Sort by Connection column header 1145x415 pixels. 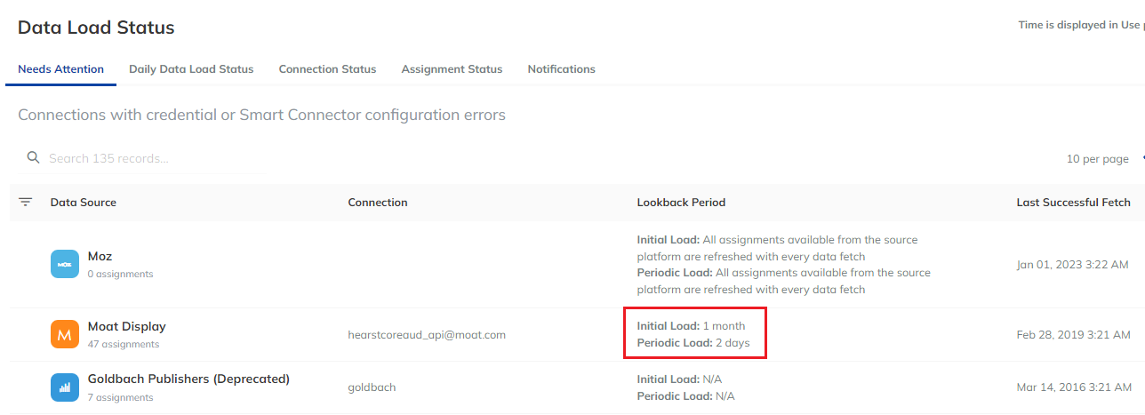coord(378,203)
